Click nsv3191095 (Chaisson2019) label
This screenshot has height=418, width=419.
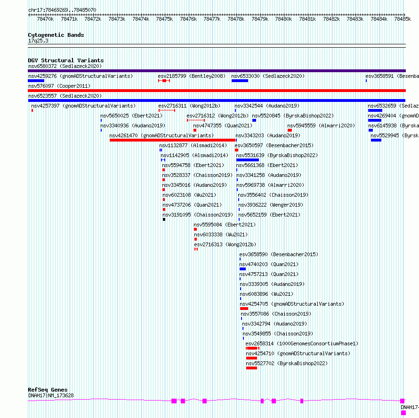(x=198, y=215)
